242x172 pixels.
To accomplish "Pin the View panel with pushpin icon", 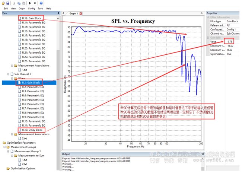I will tap(58, 13).
